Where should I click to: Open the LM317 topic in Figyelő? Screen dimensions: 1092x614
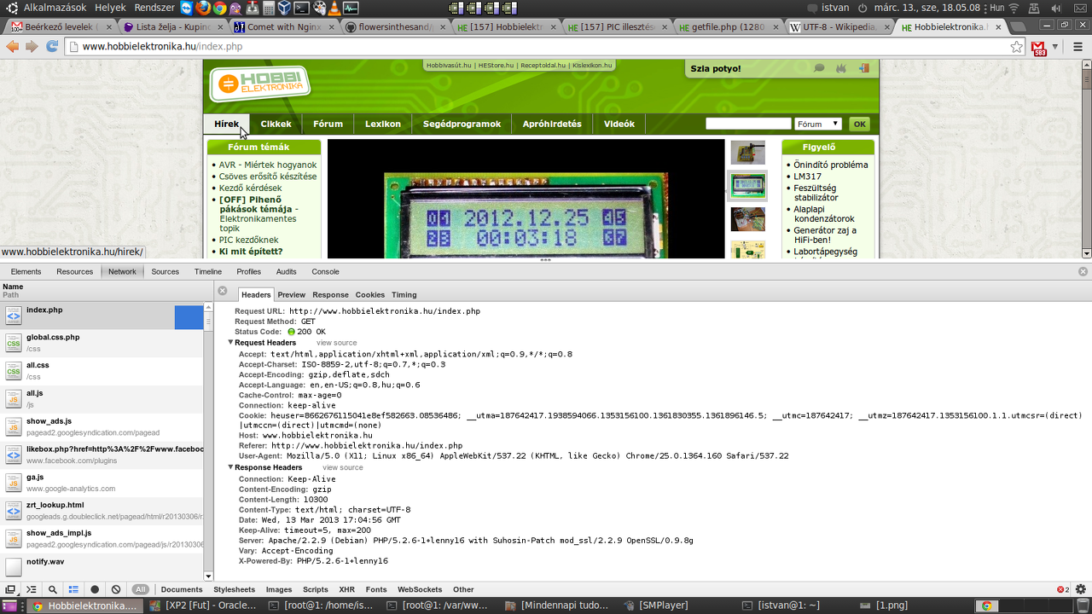[x=808, y=177]
